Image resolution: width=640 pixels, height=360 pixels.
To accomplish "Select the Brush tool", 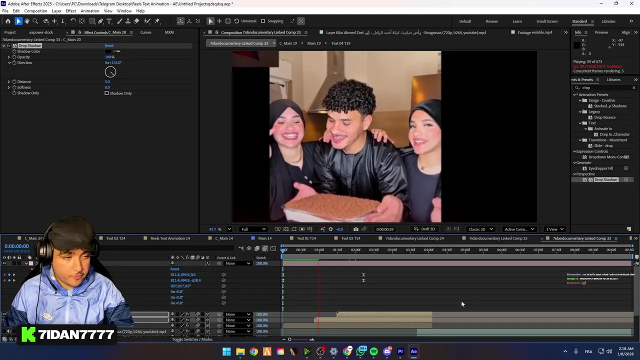I will click(120, 21).
